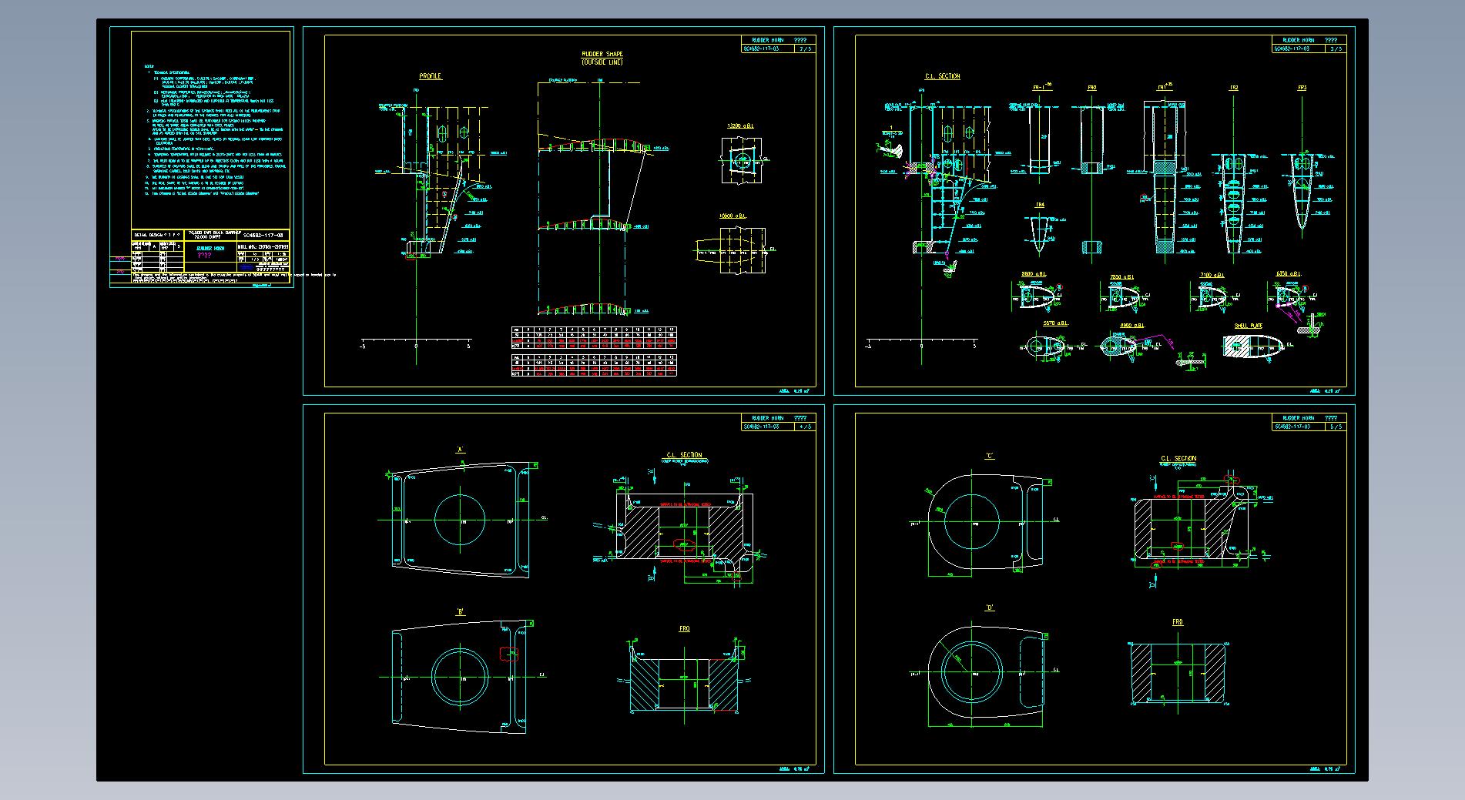1465x800 pixels.
Task: Select the RUDDER SHAPE (OUTSIDE LINE) heading
Action: [602, 58]
